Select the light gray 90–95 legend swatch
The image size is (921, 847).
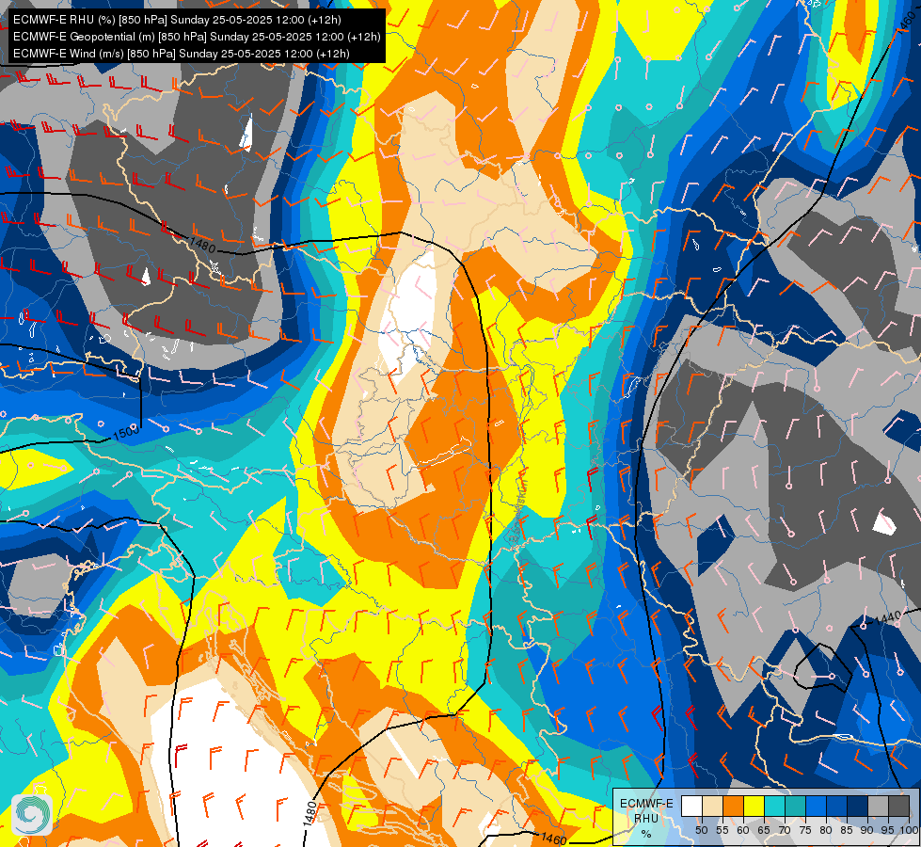[x=878, y=806]
